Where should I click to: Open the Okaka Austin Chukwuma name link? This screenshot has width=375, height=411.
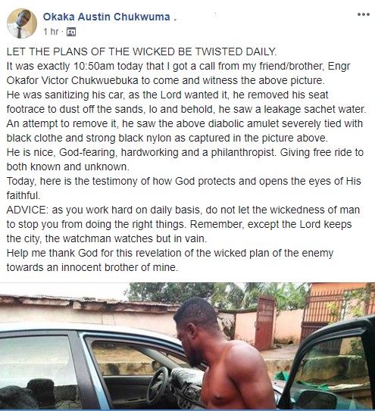pyautogui.click(x=107, y=17)
